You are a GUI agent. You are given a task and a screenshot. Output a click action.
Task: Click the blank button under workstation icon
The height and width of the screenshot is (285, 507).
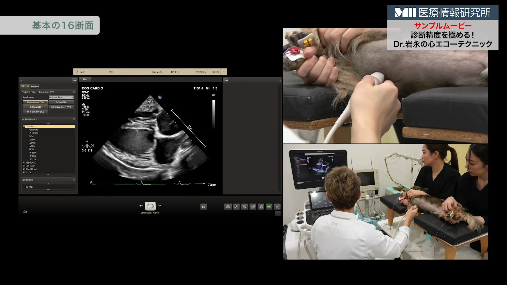[277, 213]
